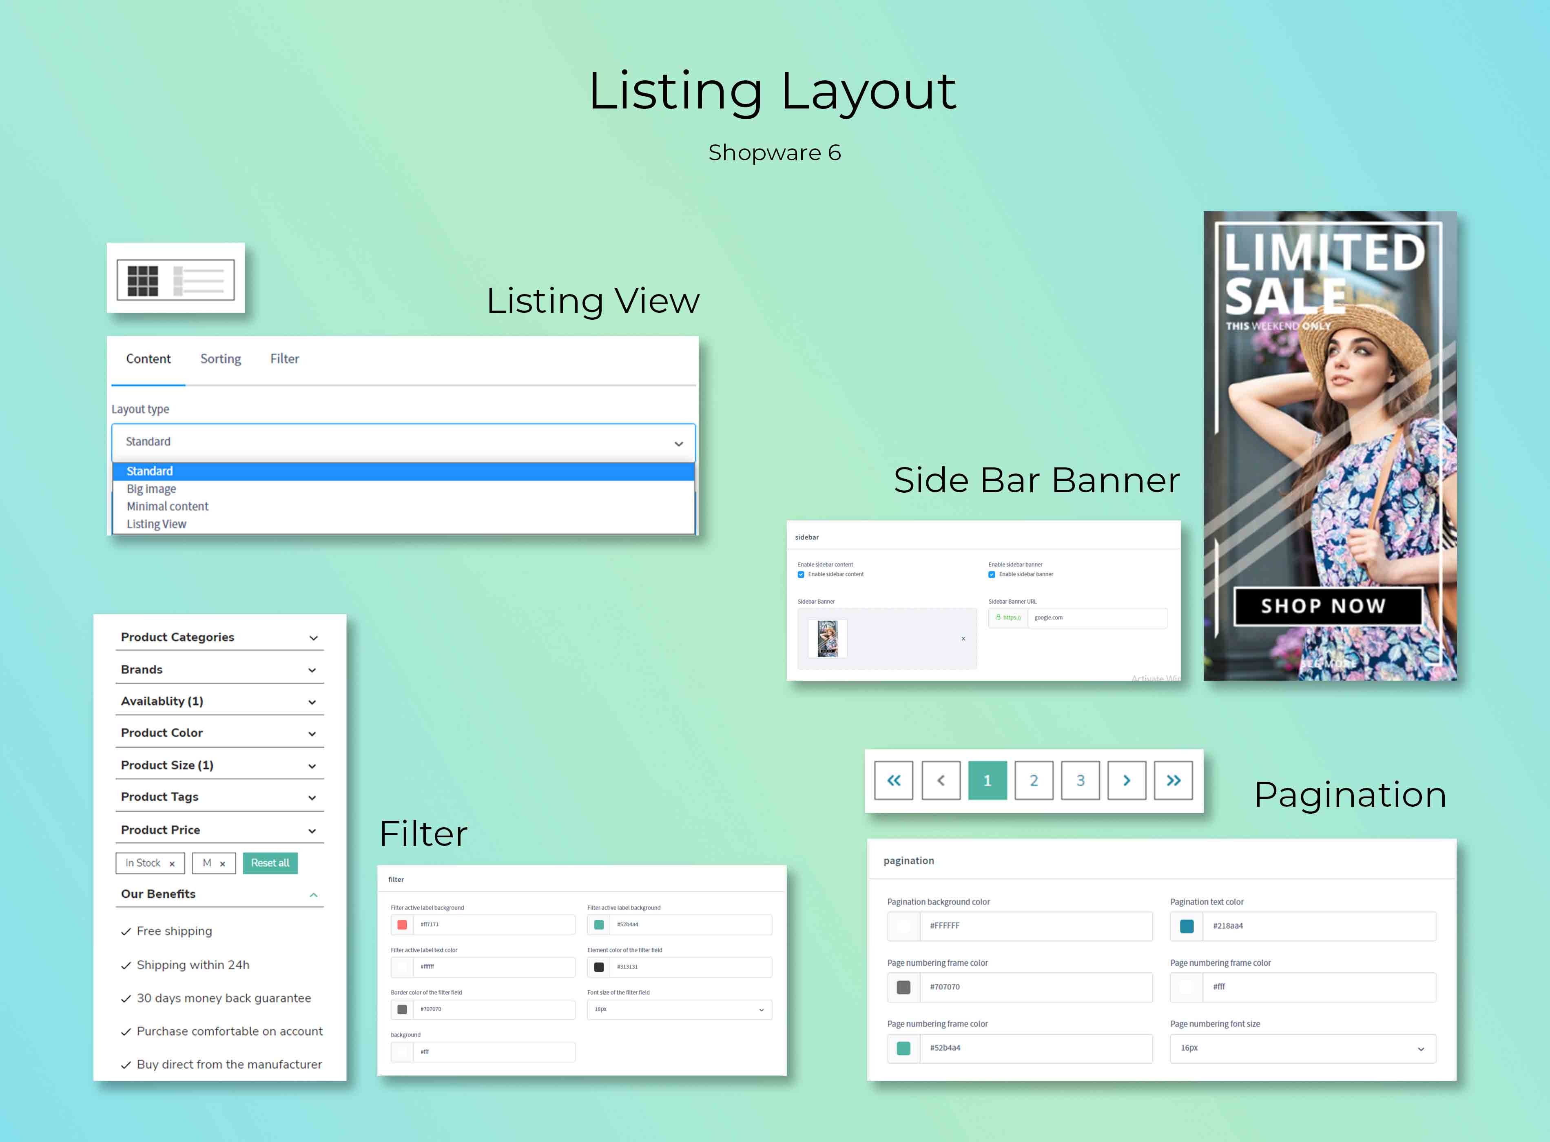1550x1142 pixels.
Task: Select Big image layout option
Action: pyautogui.click(x=151, y=489)
